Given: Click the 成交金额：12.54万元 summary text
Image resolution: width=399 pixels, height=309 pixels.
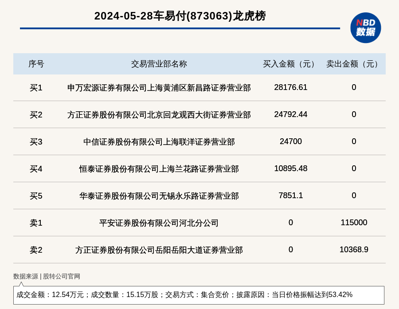Looking at the screenshot, I should tap(50, 295).
